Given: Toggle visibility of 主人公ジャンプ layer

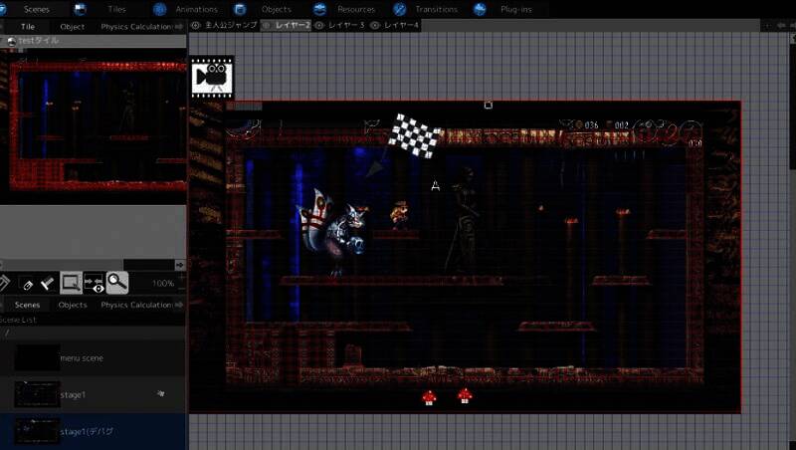Looking at the screenshot, I should coord(196,25).
